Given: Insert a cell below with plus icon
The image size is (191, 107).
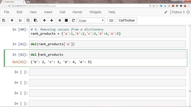Looking at the screenshot, I should [12, 21].
